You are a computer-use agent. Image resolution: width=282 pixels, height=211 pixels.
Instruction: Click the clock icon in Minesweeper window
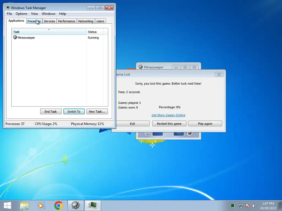(147, 134)
